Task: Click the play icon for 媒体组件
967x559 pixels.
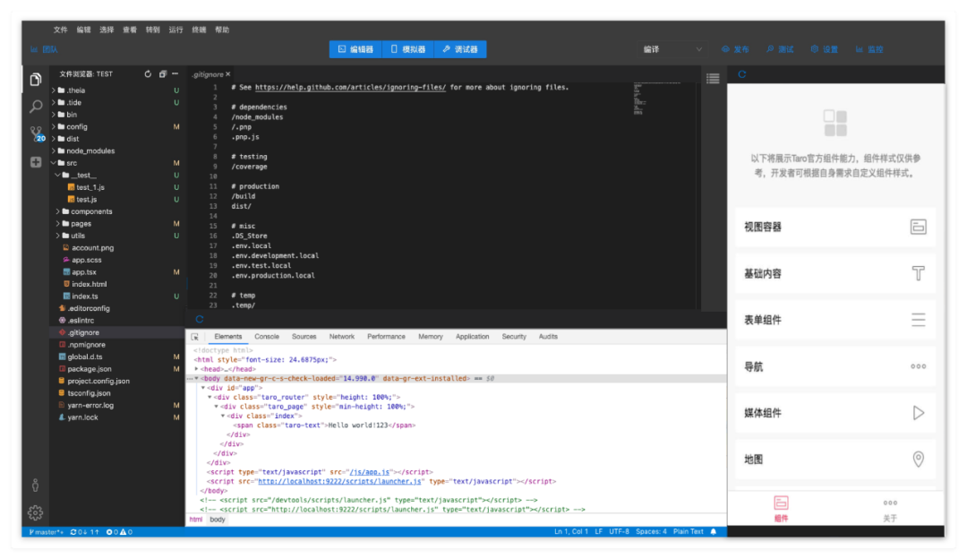Action: 919,413
